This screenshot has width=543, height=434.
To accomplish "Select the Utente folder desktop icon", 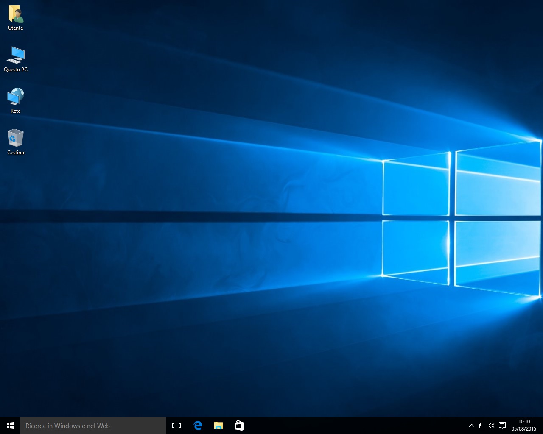I will coord(16,18).
